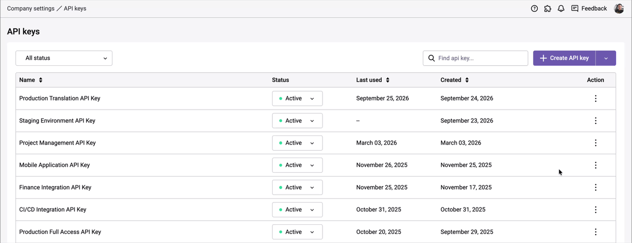Open the help question mark icon
The width and height of the screenshot is (632, 243).
point(534,8)
